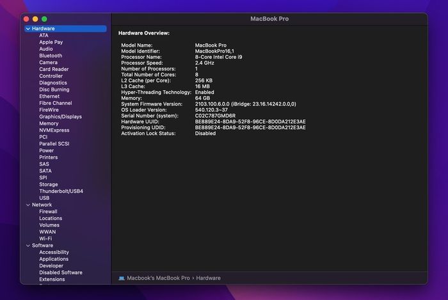Collapse the Network section chevron
448x300 pixels.
(28, 205)
